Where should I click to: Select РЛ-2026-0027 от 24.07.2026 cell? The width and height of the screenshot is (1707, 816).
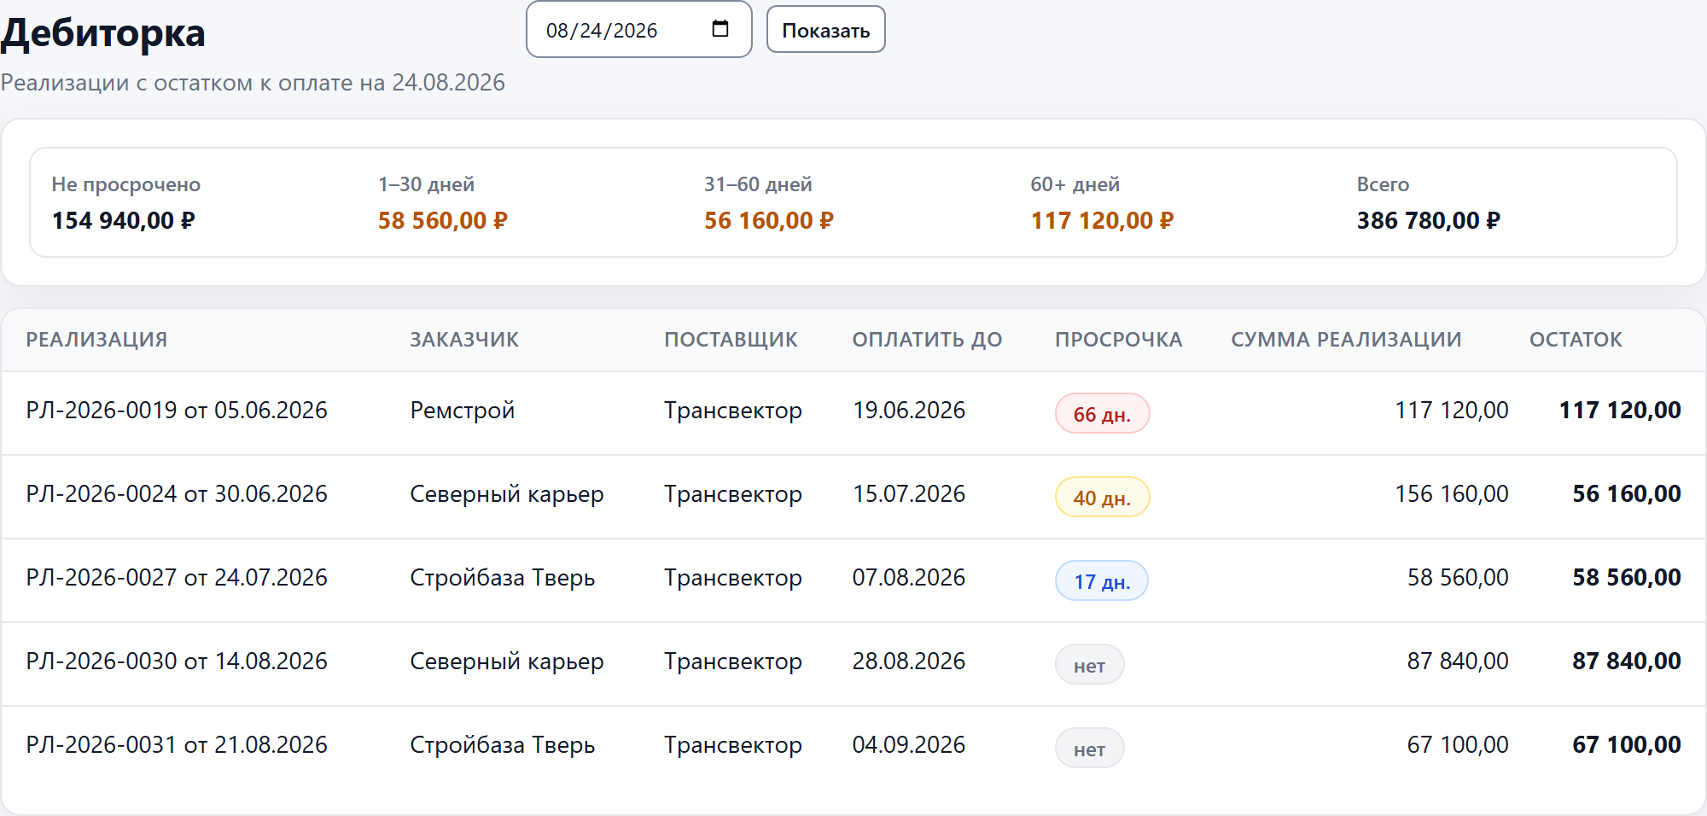(x=177, y=578)
